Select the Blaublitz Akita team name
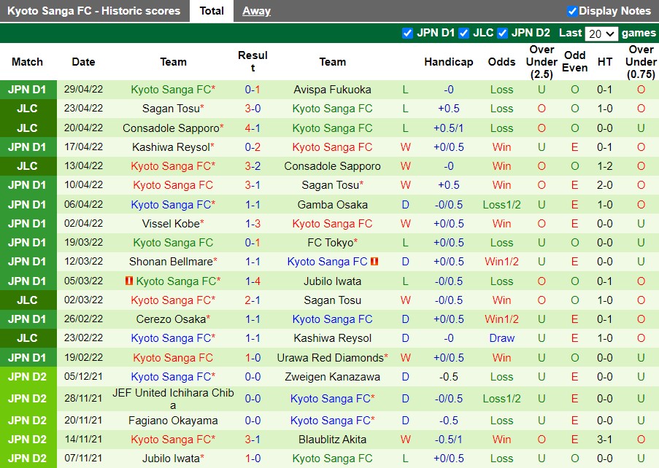Screen dimensions: 659x468 click(332, 440)
